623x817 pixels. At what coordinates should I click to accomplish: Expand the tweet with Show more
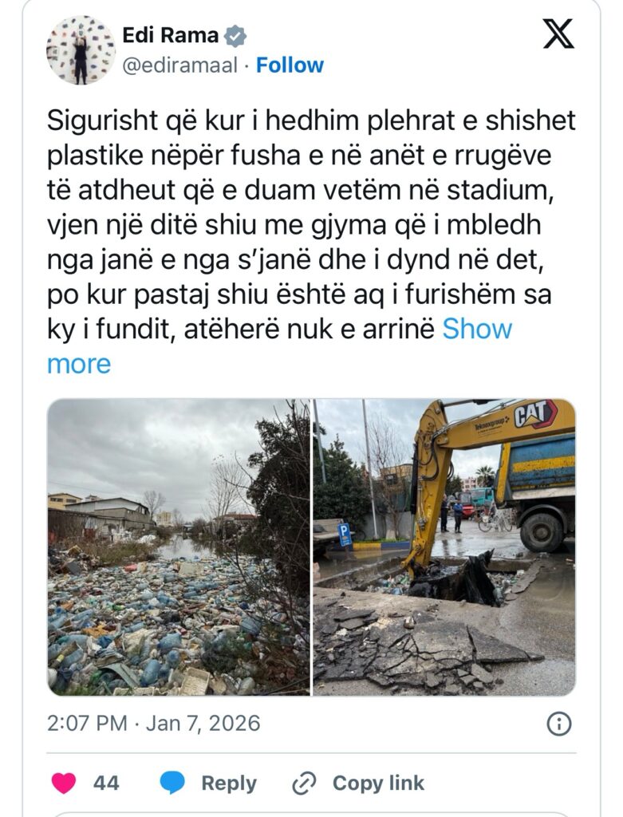point(280,346)
